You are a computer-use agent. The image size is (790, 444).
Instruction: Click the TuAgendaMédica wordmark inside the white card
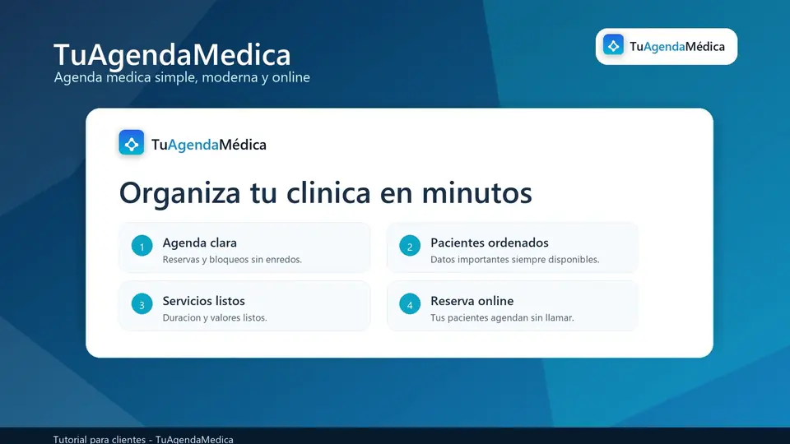click(208, 145)
